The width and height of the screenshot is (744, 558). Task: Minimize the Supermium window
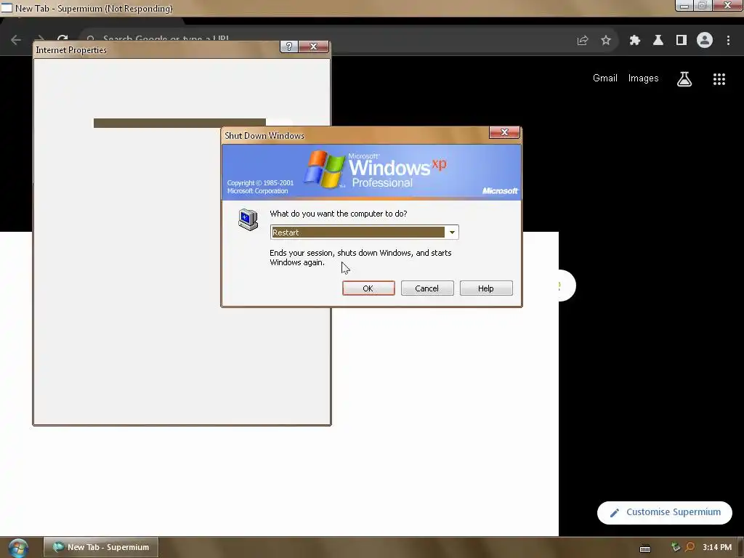tap(684, 6)
